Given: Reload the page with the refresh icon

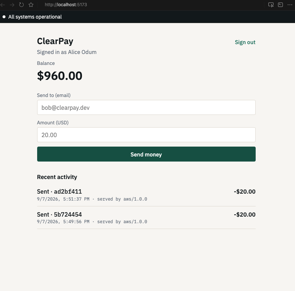Looking at the screenshot, I should 21,5.
